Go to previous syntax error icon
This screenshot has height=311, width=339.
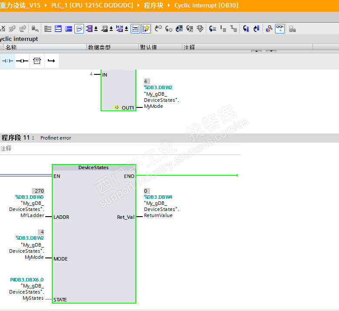coord(158,29)
